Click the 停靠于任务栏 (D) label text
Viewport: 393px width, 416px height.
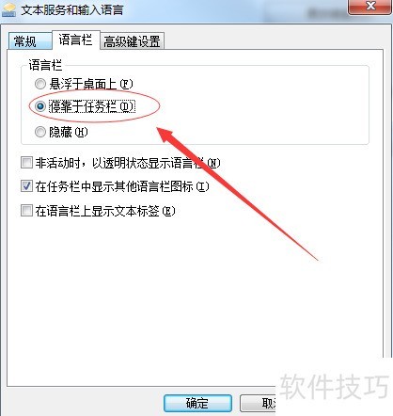pos(92,106)
